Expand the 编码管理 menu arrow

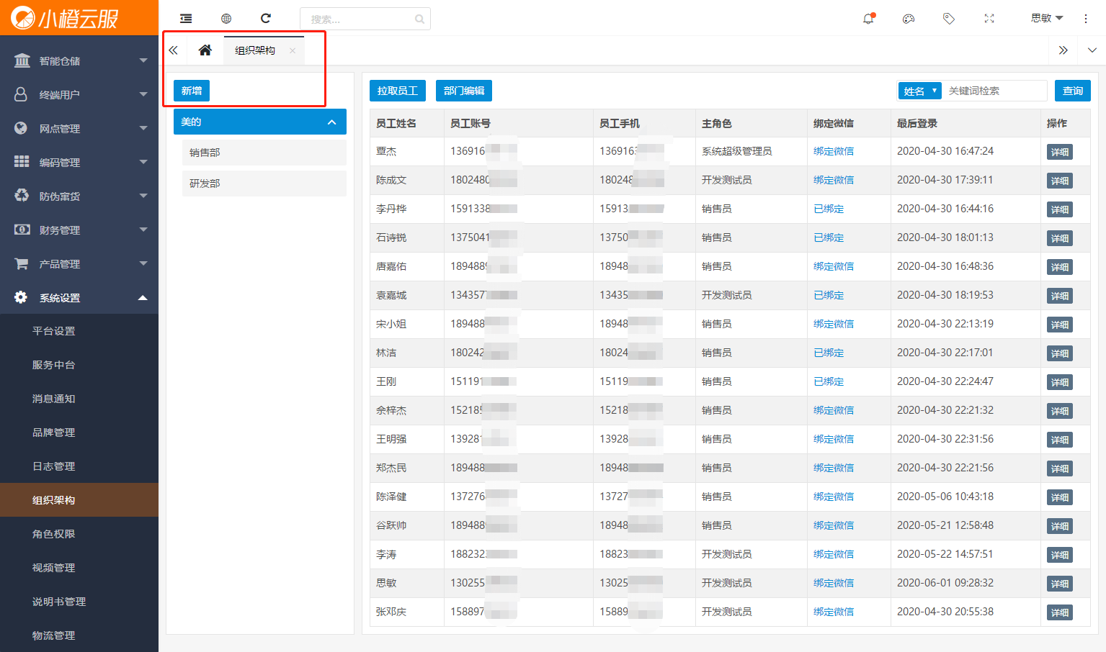point(143,162)
